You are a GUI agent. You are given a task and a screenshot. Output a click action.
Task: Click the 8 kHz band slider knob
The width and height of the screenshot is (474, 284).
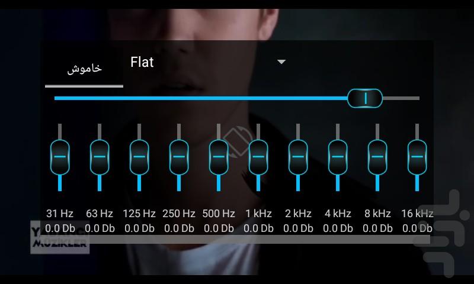377,157
